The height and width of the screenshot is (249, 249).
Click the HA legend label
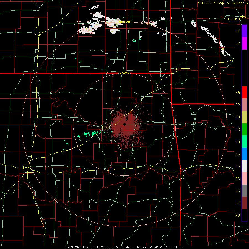click(x=237, y=93)
